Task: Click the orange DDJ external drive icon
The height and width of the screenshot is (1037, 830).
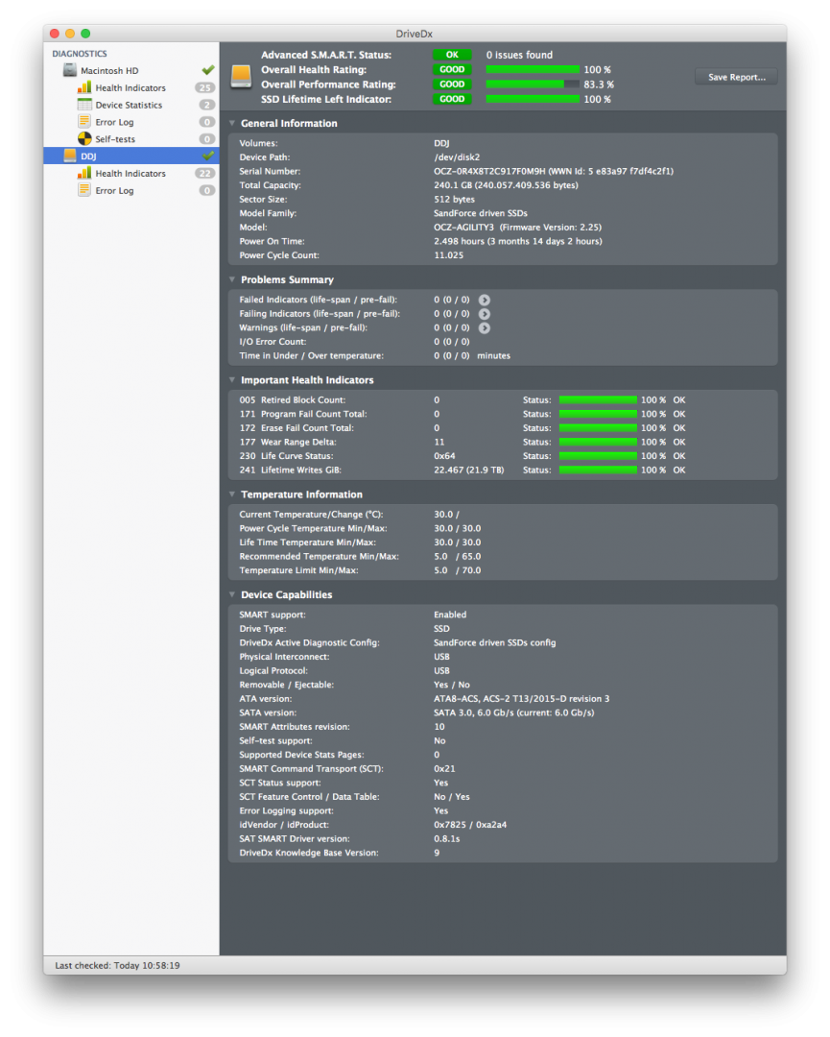Action: click(x=70, y=156)
